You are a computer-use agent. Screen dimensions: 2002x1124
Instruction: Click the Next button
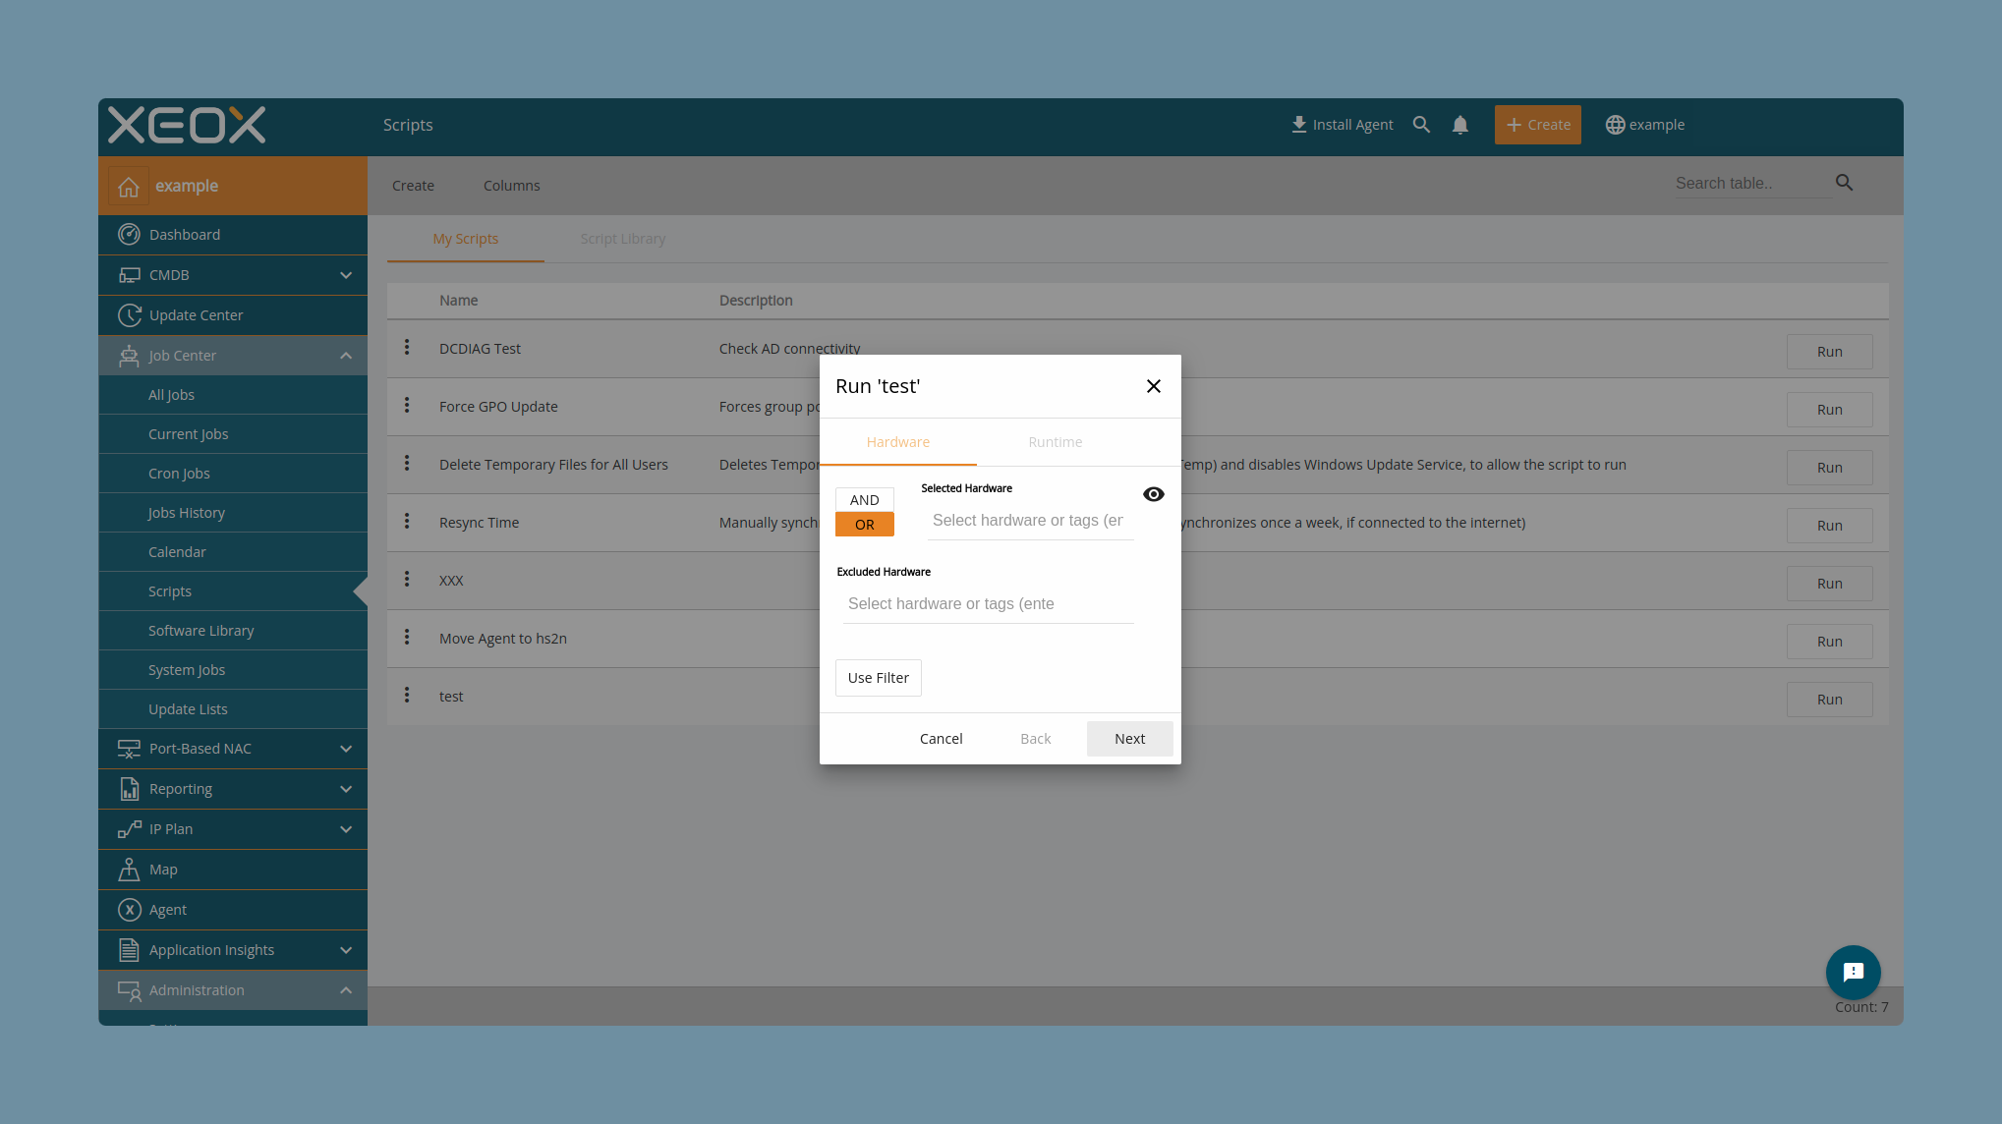point(1130,739)
